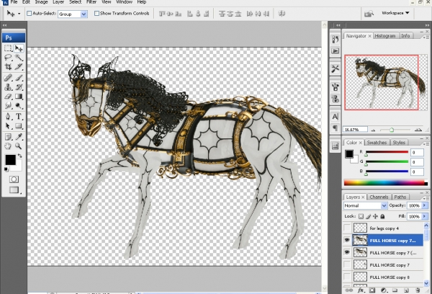Select the Slice tool
The image size is (432, 294).
19,66
